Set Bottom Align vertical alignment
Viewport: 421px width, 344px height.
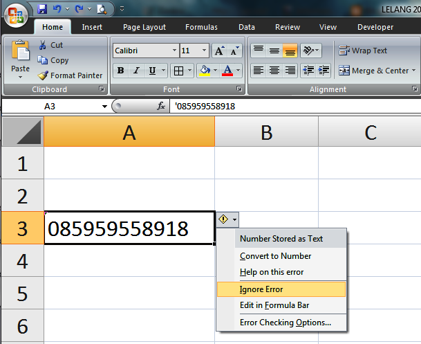[x=290, y=51]
